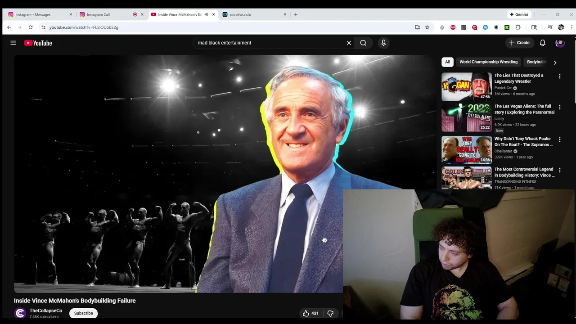The width and height of the screenshot is (576, 324).
Task: Mute the YouTube tab speaker icon
Action: 206,14
